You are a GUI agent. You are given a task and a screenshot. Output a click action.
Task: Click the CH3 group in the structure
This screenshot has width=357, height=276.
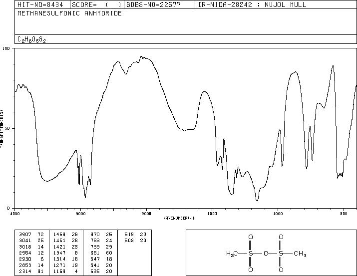300,254
